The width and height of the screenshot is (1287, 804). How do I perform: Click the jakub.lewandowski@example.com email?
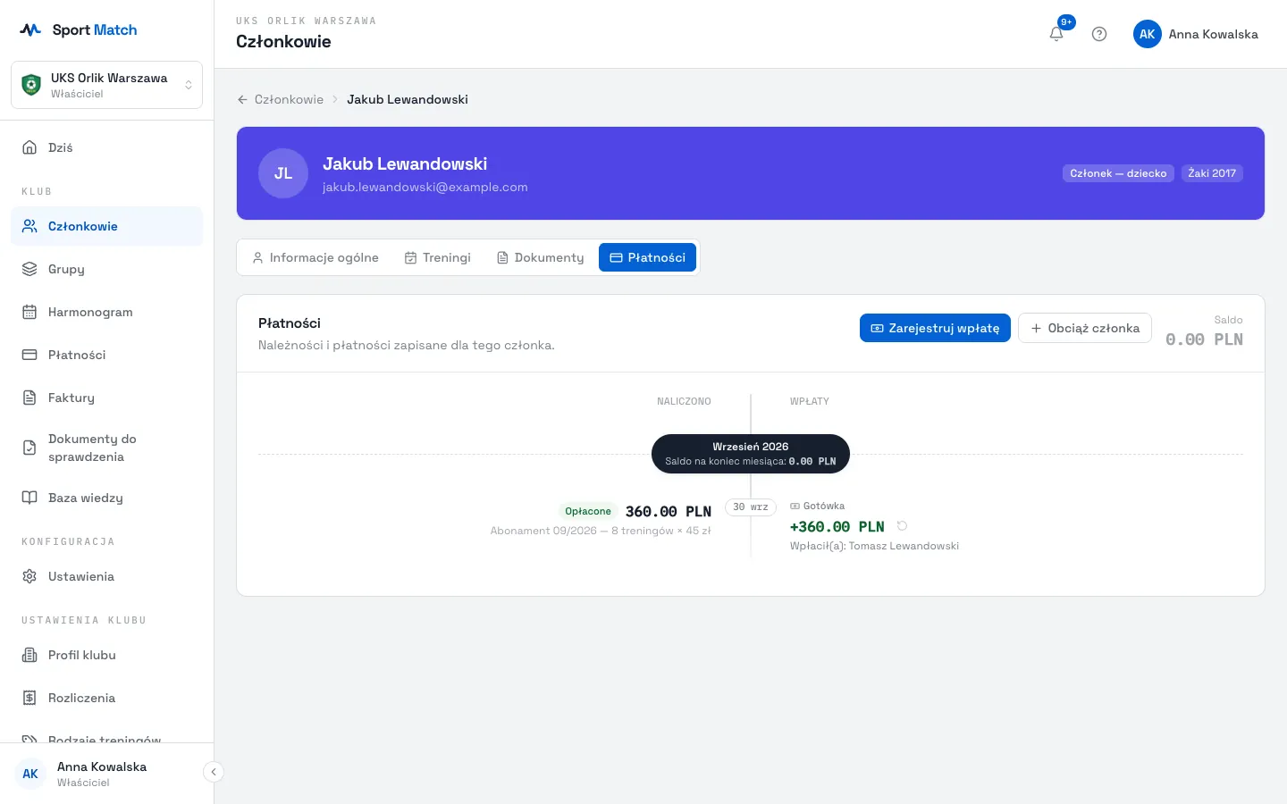coord(425,187)
